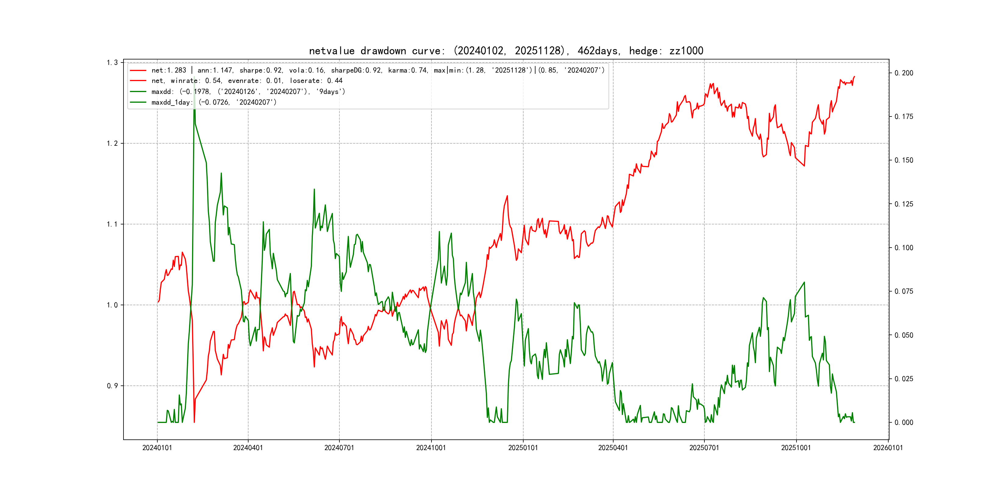Click the 20241001 x-axis date label
The image size is (988, 494).
point(431,448)
